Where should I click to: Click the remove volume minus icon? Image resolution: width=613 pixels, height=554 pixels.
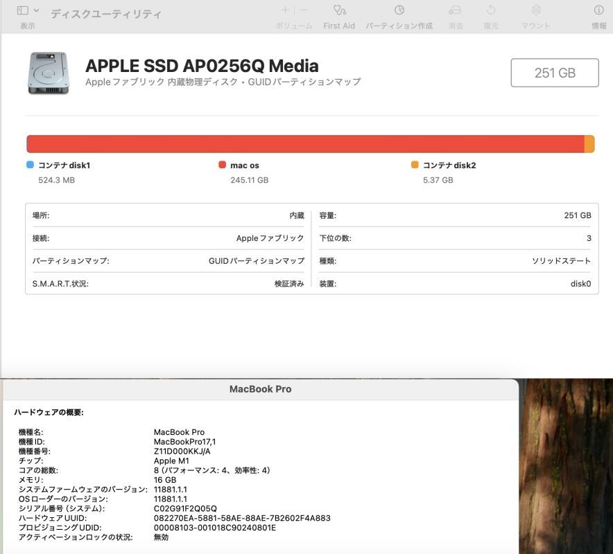[304, 10]
